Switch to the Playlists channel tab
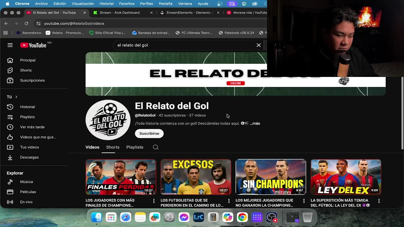Screen dimensions: 404x227 [135, 147]
